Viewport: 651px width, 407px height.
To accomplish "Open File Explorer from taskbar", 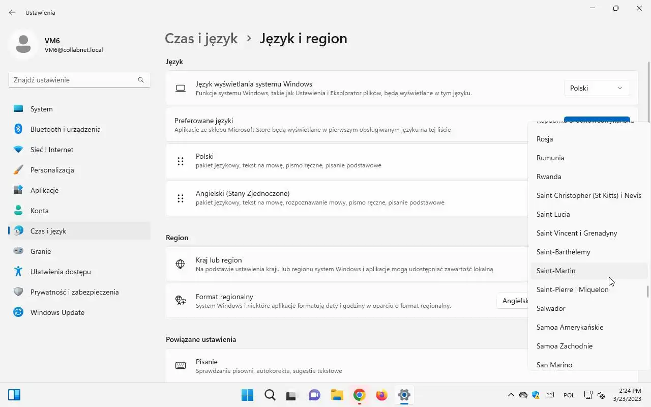I will pos(337,395).
